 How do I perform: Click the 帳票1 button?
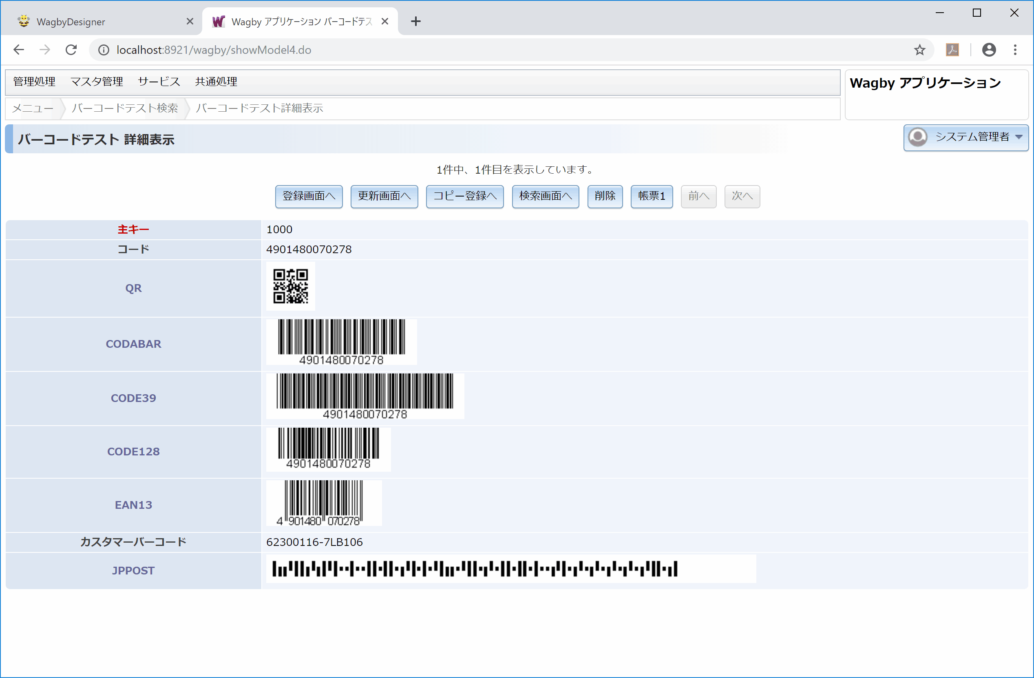pos(651,196)
